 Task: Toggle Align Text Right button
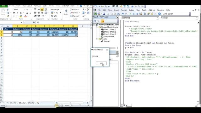(x=42, y=13)
